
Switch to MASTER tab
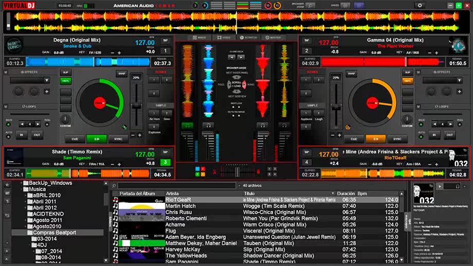click(274, 37)
